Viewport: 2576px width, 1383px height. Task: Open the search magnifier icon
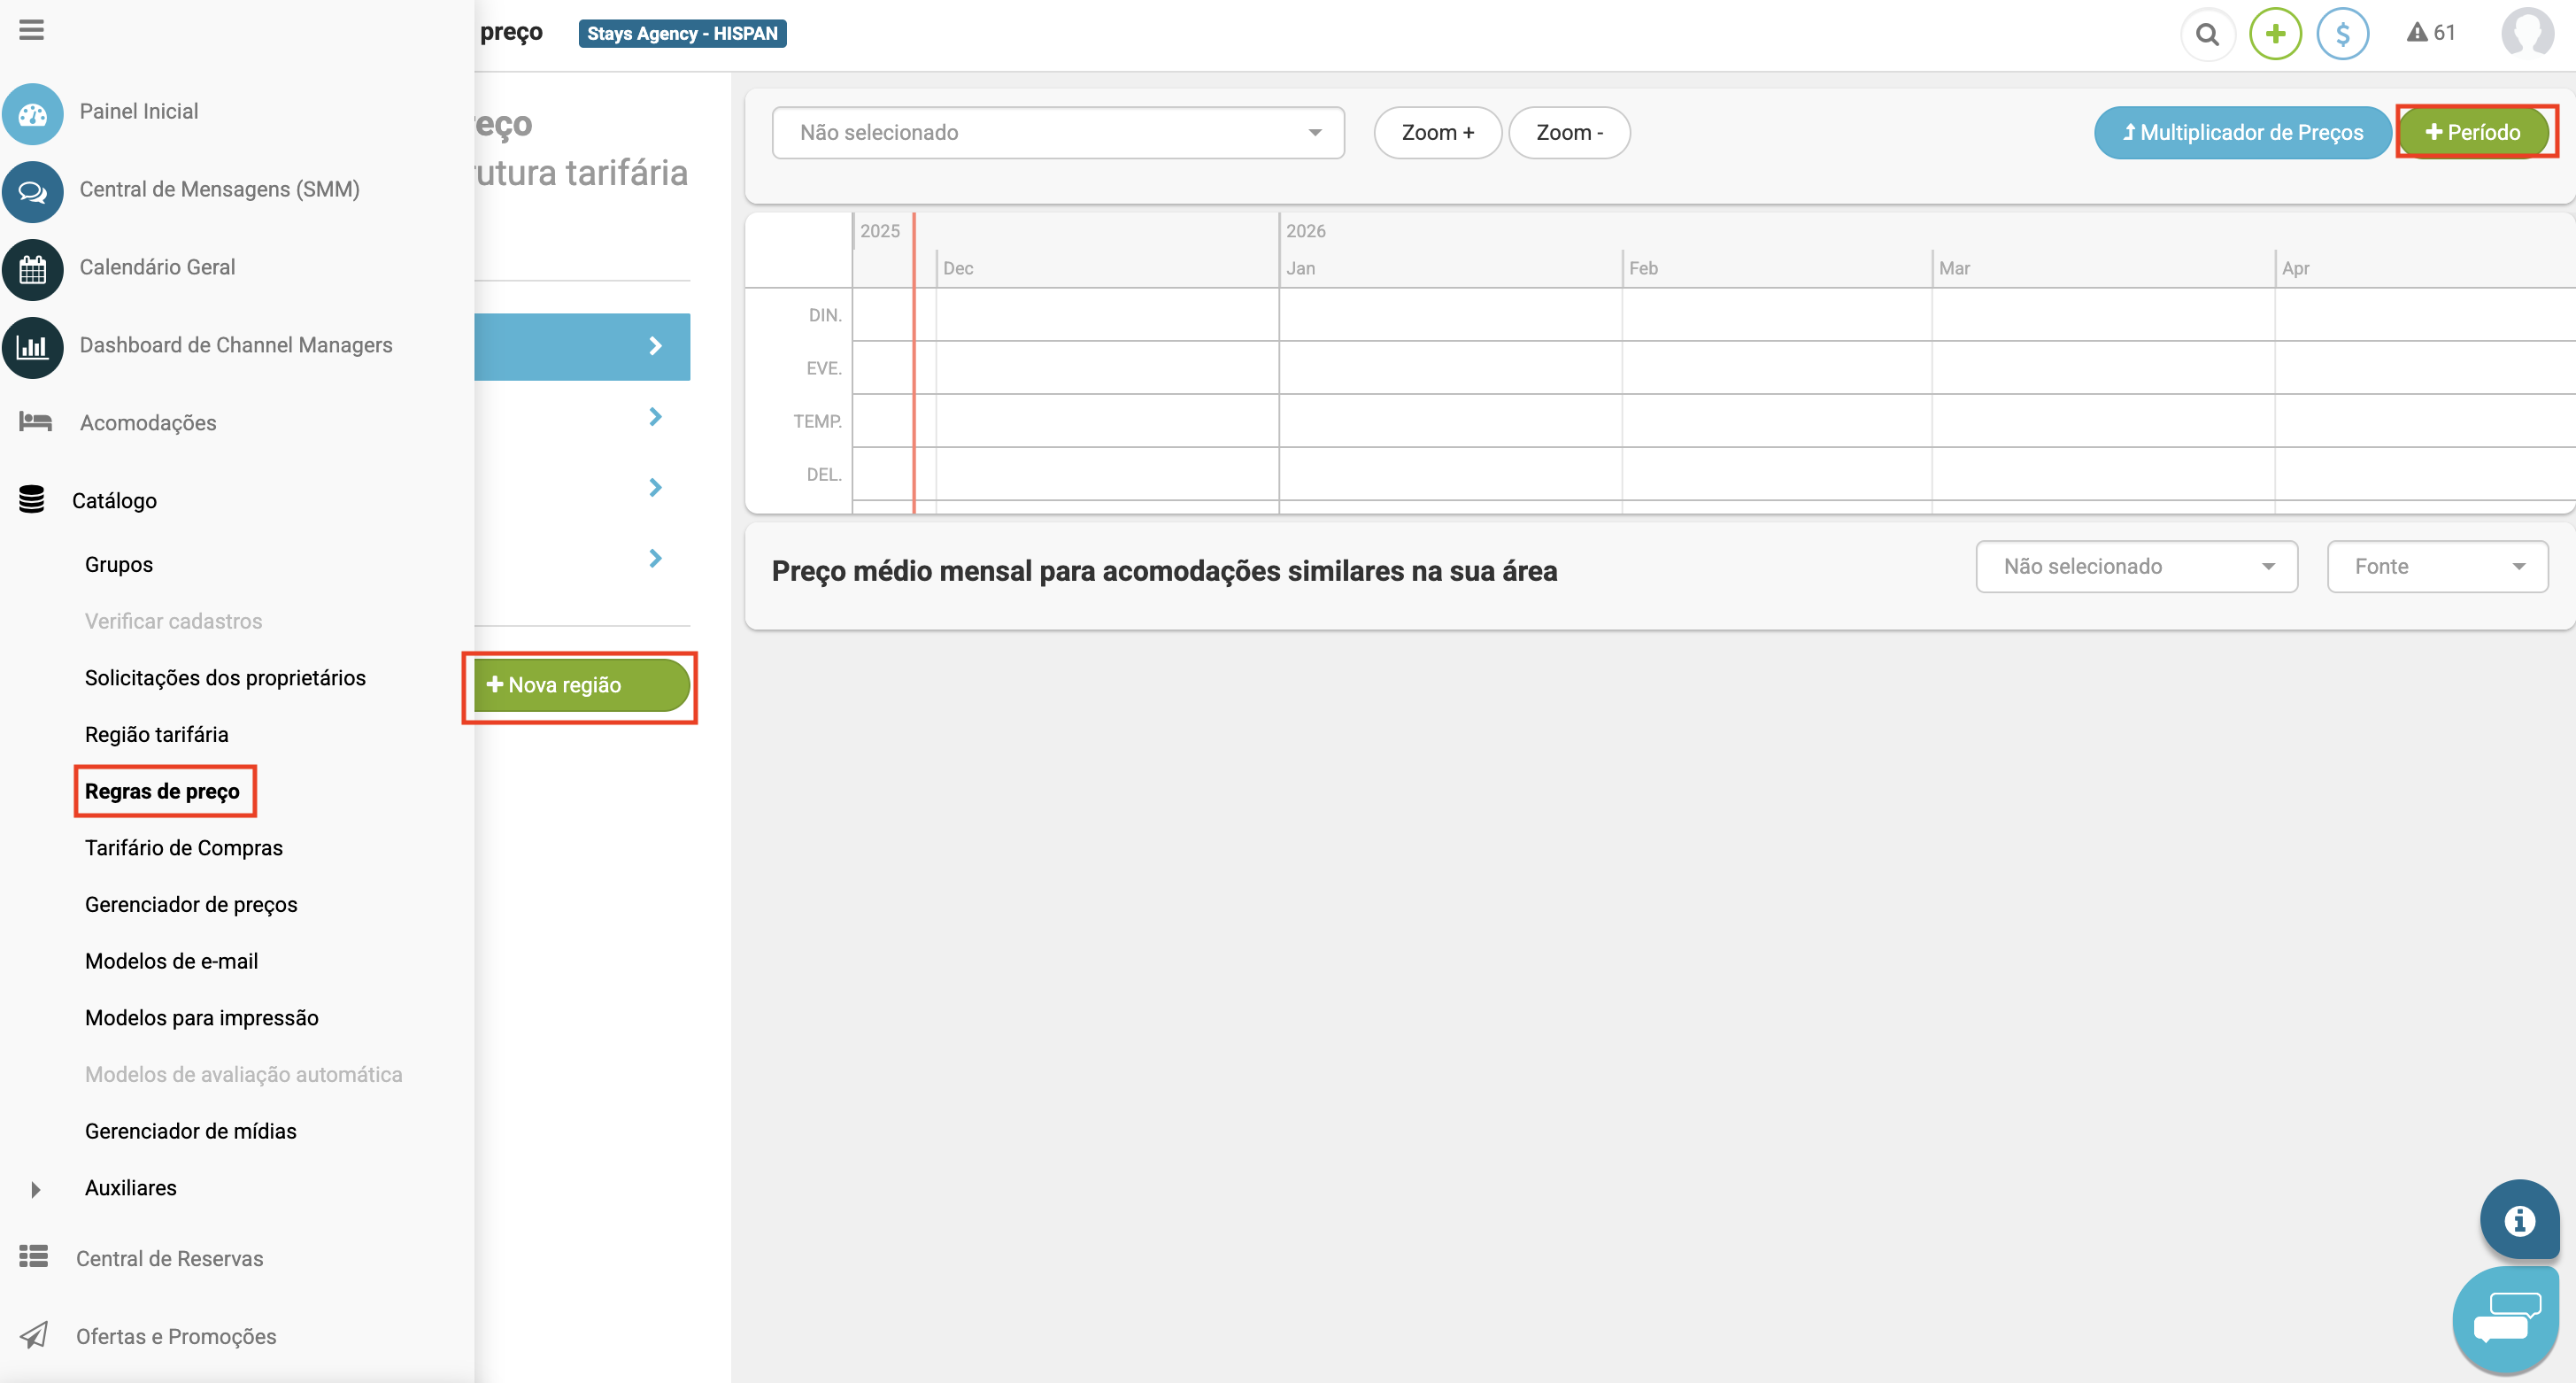pyautogui.click(x=2207, y=34)
